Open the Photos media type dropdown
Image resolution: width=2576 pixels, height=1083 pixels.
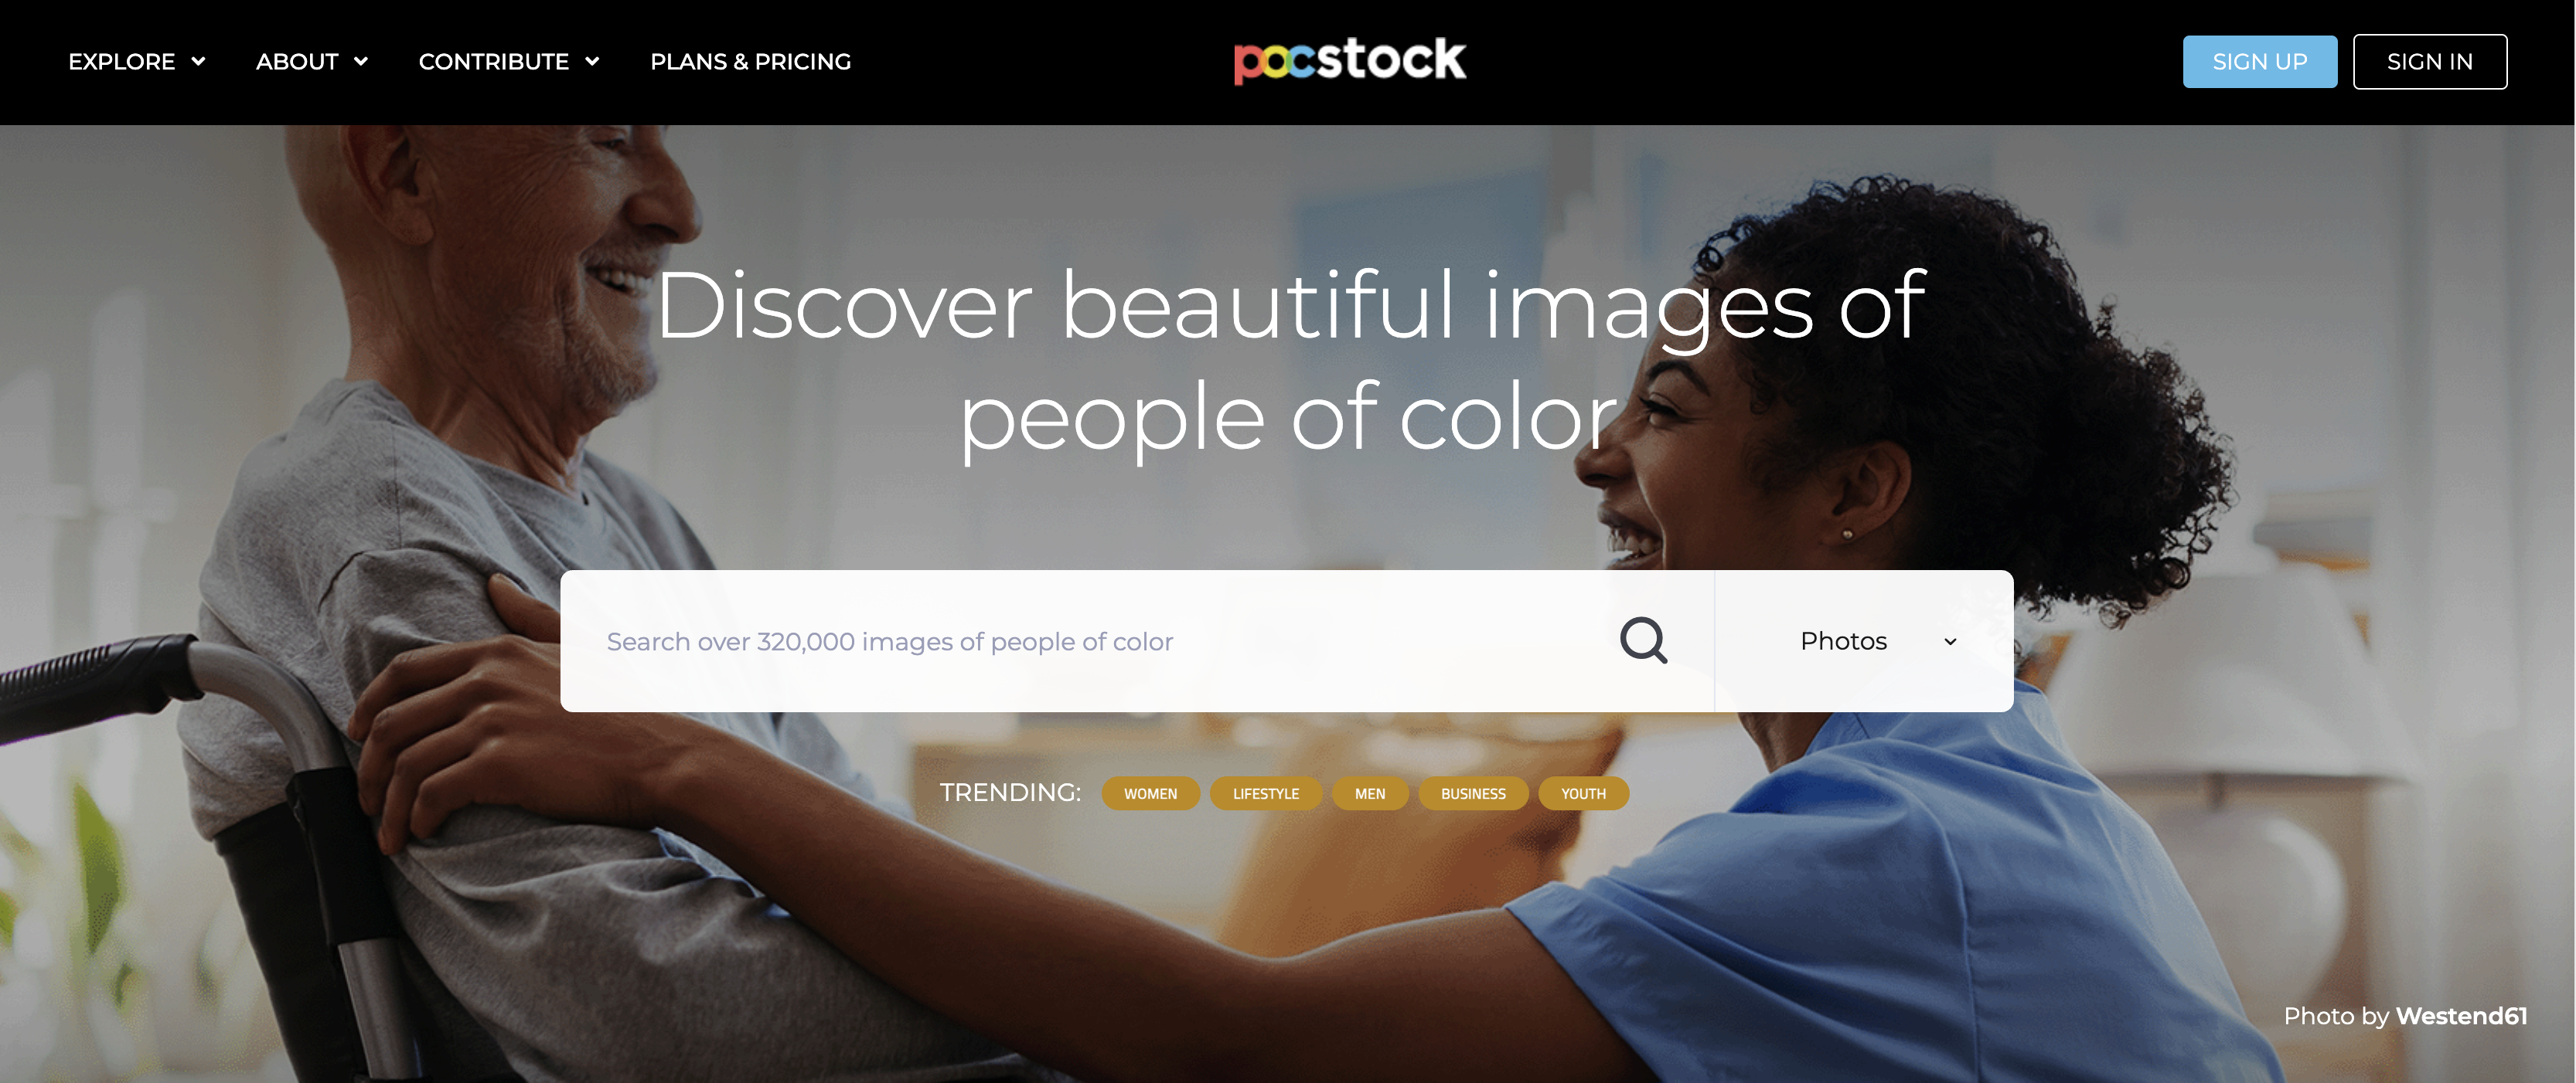(x=1864, y=641)
